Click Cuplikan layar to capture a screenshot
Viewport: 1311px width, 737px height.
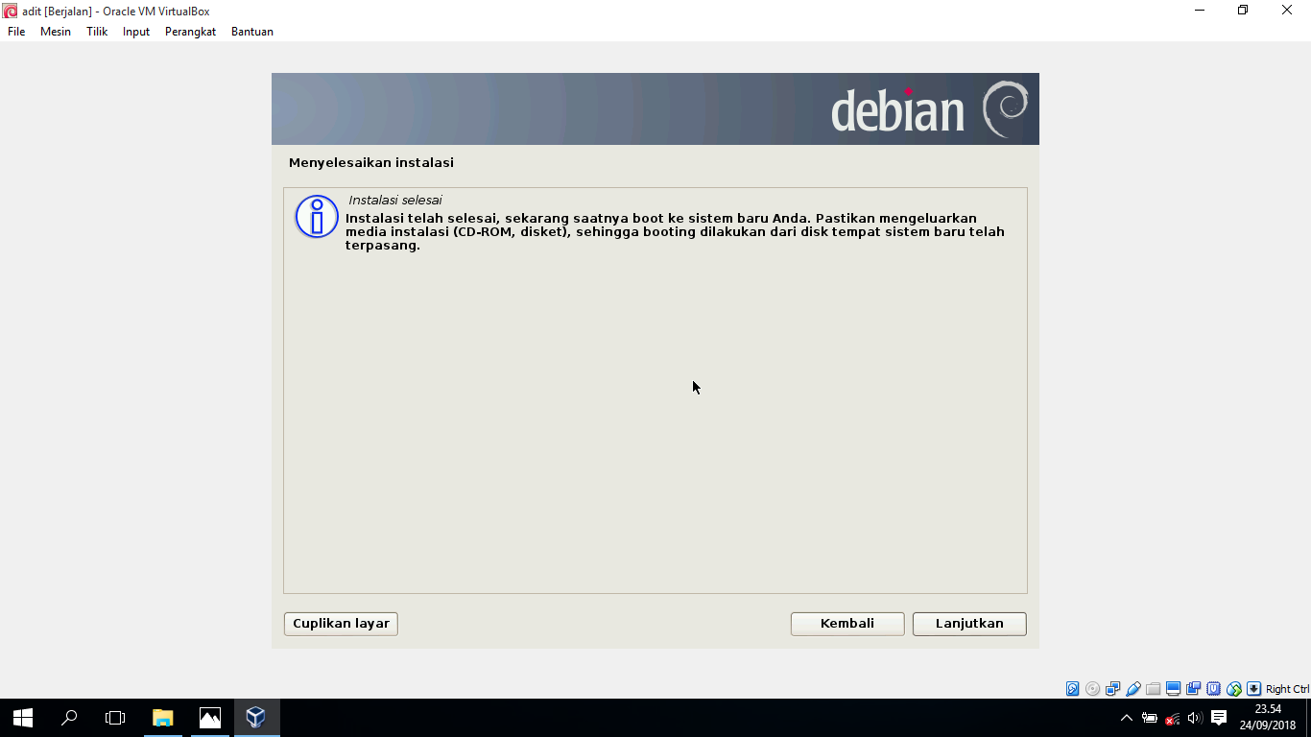[x=340, y=623]
